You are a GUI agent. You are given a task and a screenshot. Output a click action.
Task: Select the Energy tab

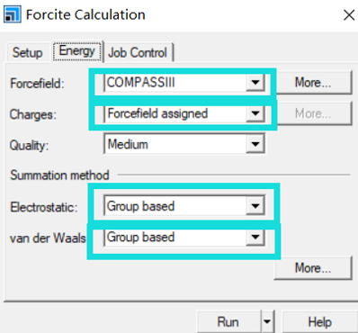(77, 51)
